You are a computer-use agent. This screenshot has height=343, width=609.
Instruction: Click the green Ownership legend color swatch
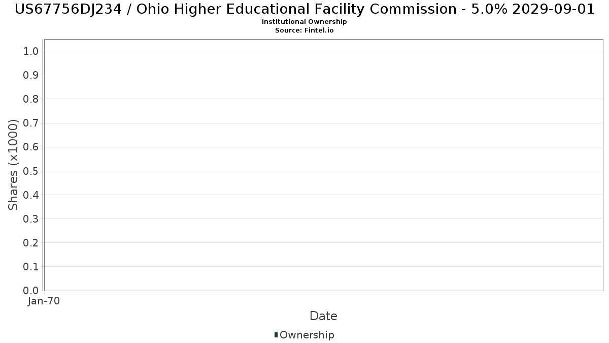point(276,335)
